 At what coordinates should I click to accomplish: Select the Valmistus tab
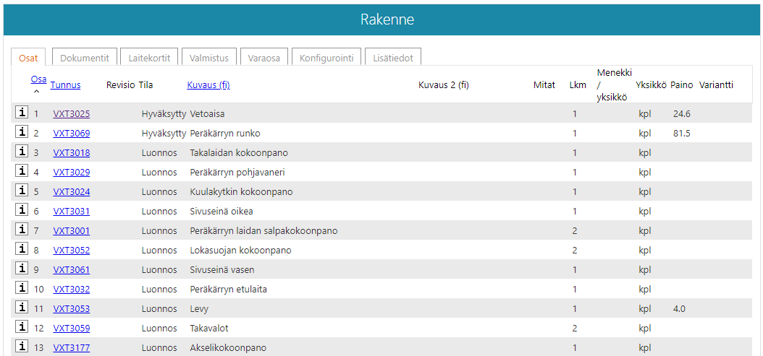(x=209, y=58)
